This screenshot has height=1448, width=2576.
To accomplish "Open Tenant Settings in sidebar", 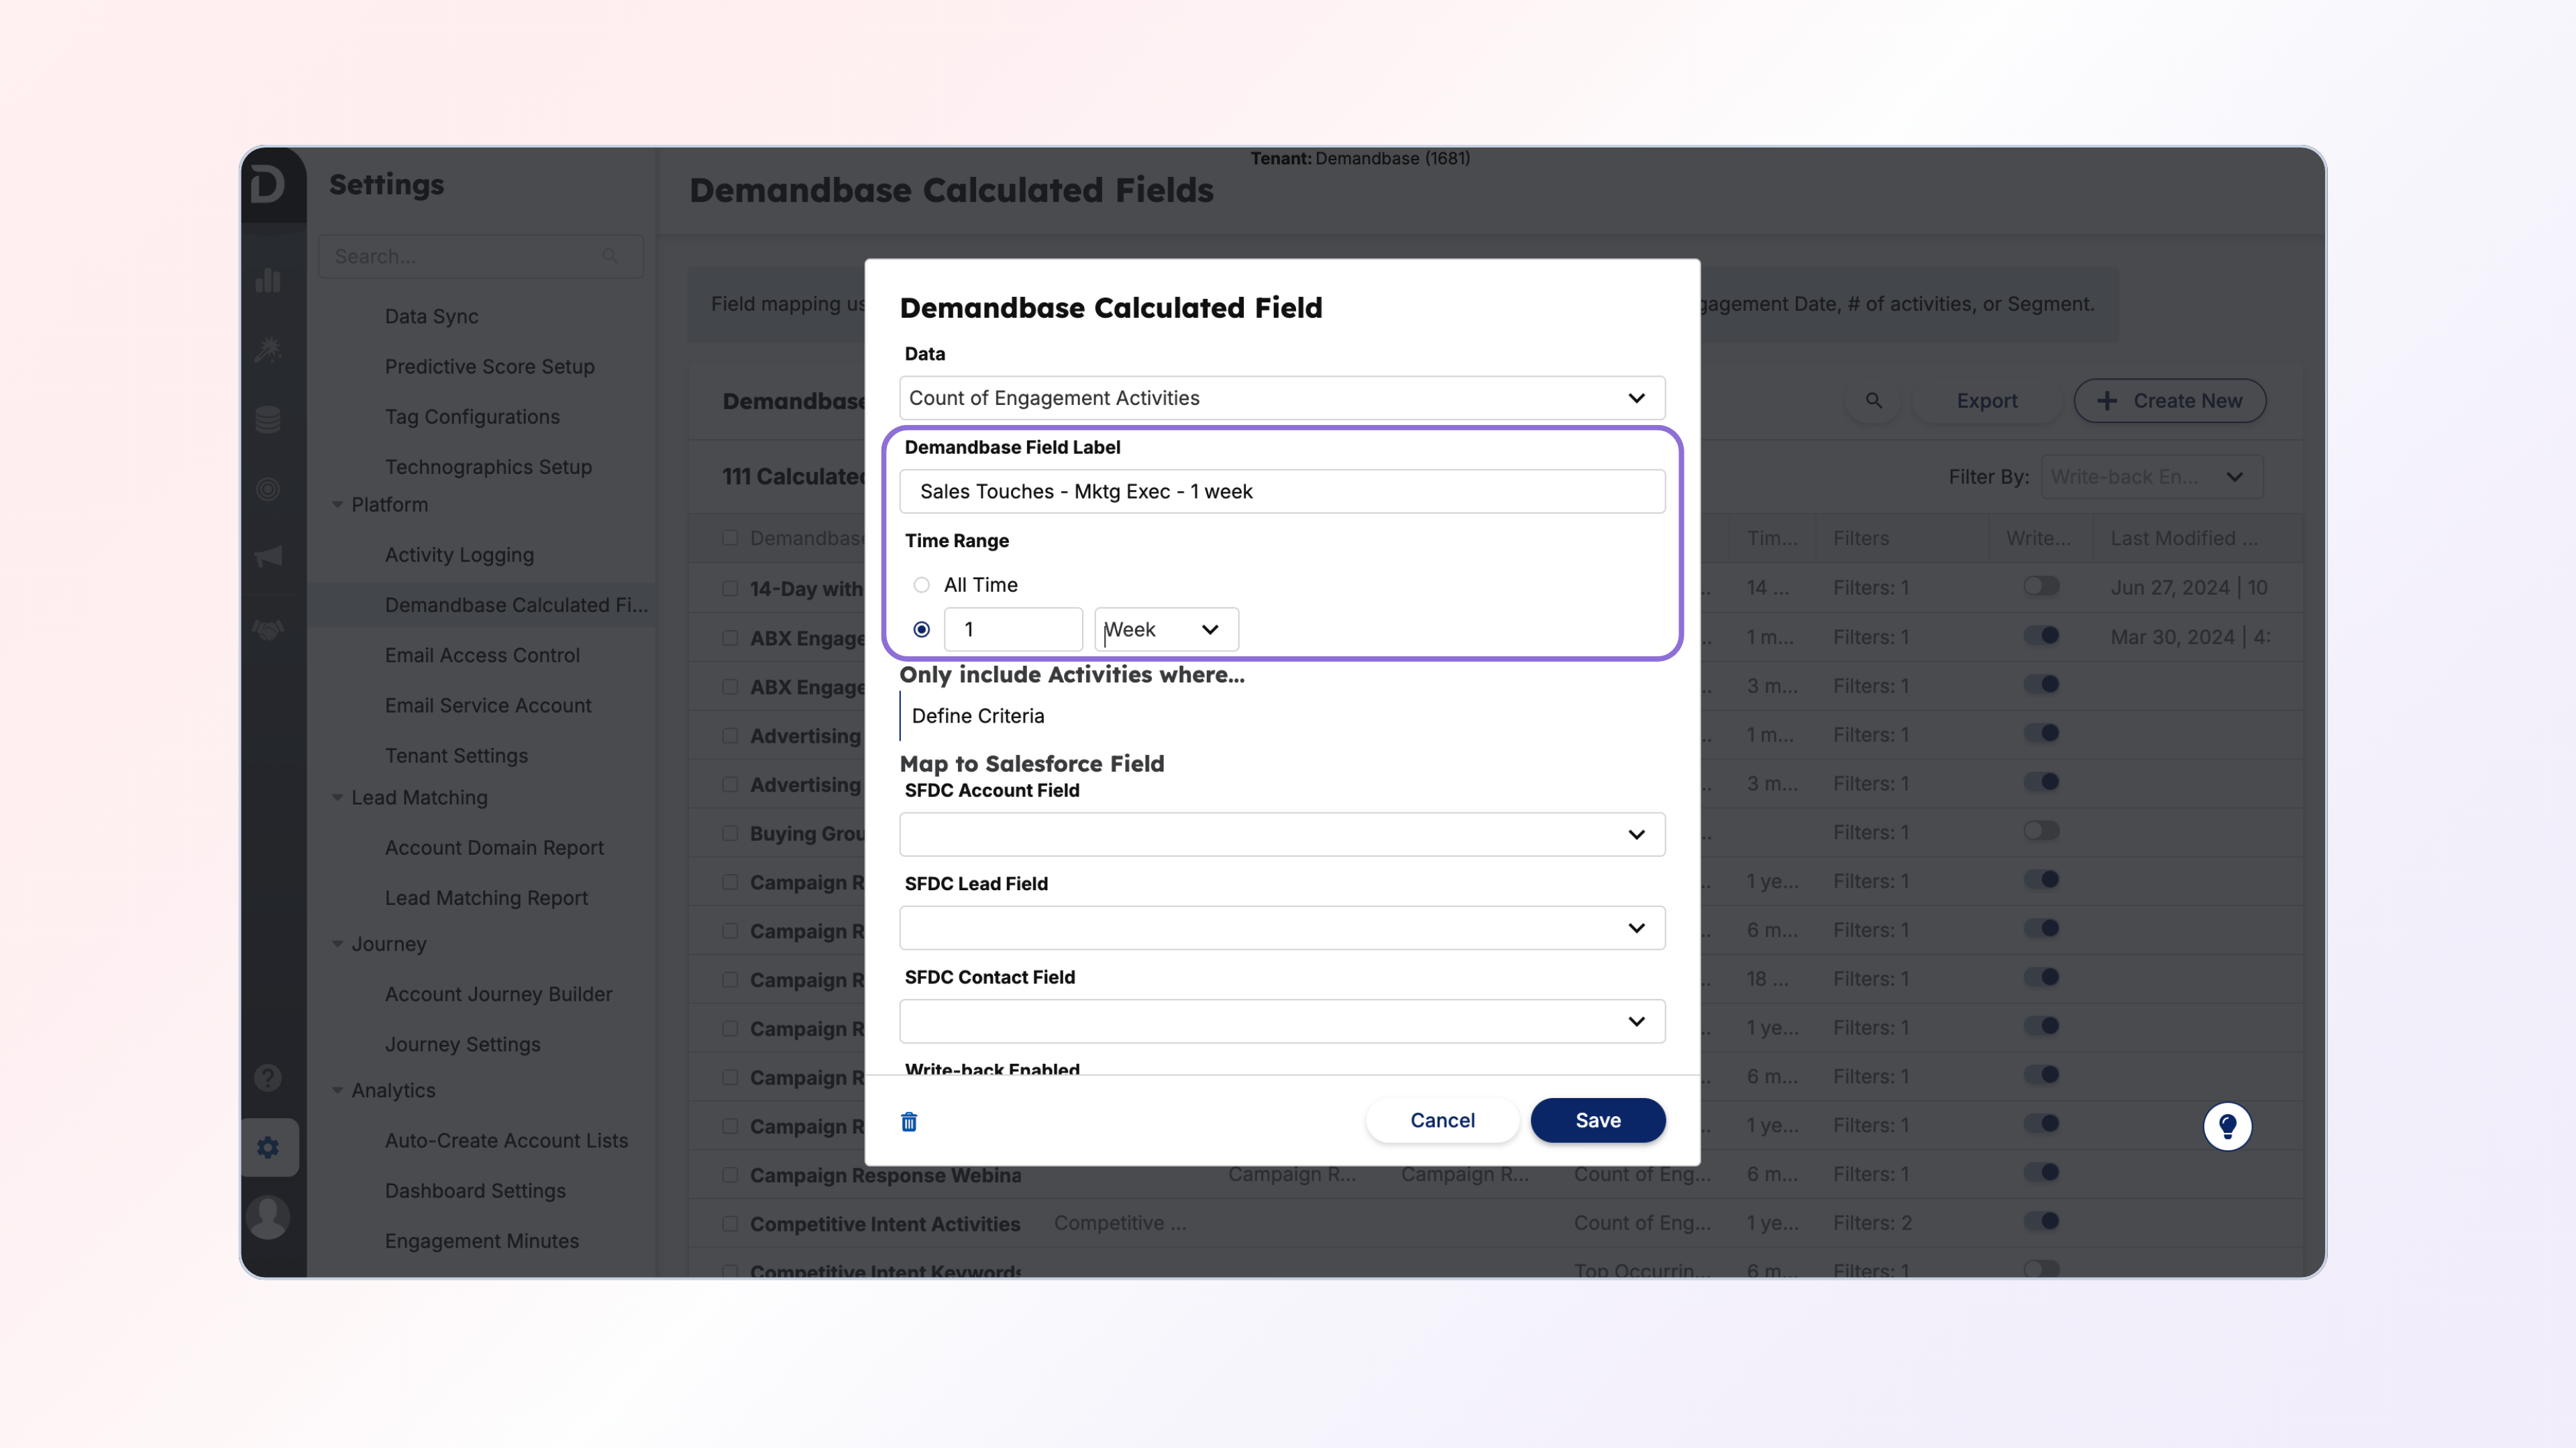I will coord(456,756).
